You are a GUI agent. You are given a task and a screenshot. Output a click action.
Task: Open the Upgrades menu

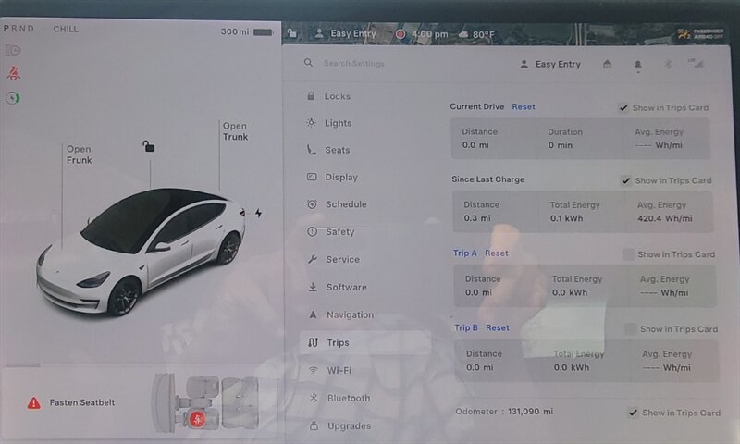point(339,426)
